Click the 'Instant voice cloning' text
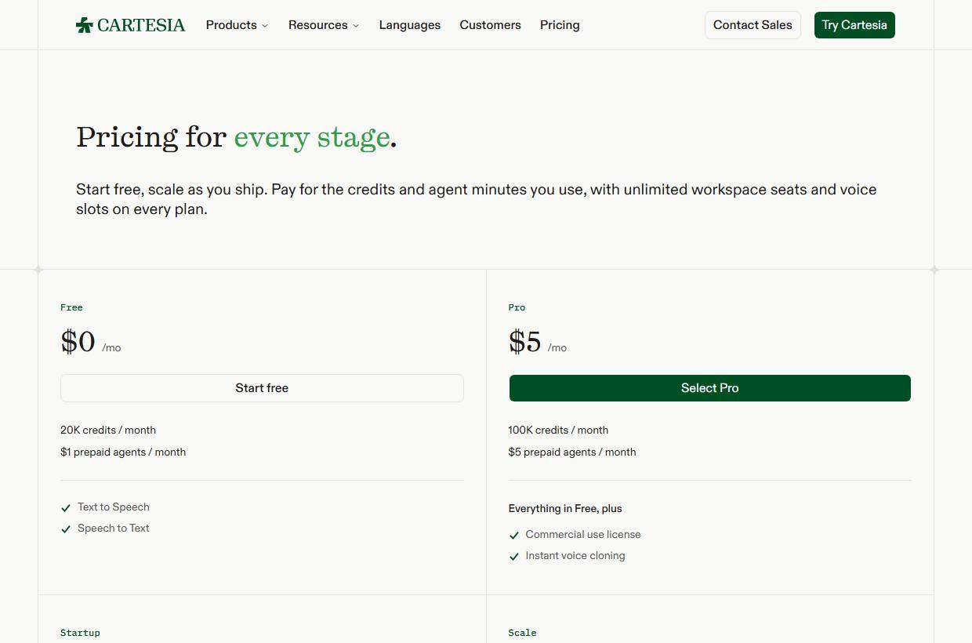972x643 pixels. pyautogui.click(x=575, y=556)
